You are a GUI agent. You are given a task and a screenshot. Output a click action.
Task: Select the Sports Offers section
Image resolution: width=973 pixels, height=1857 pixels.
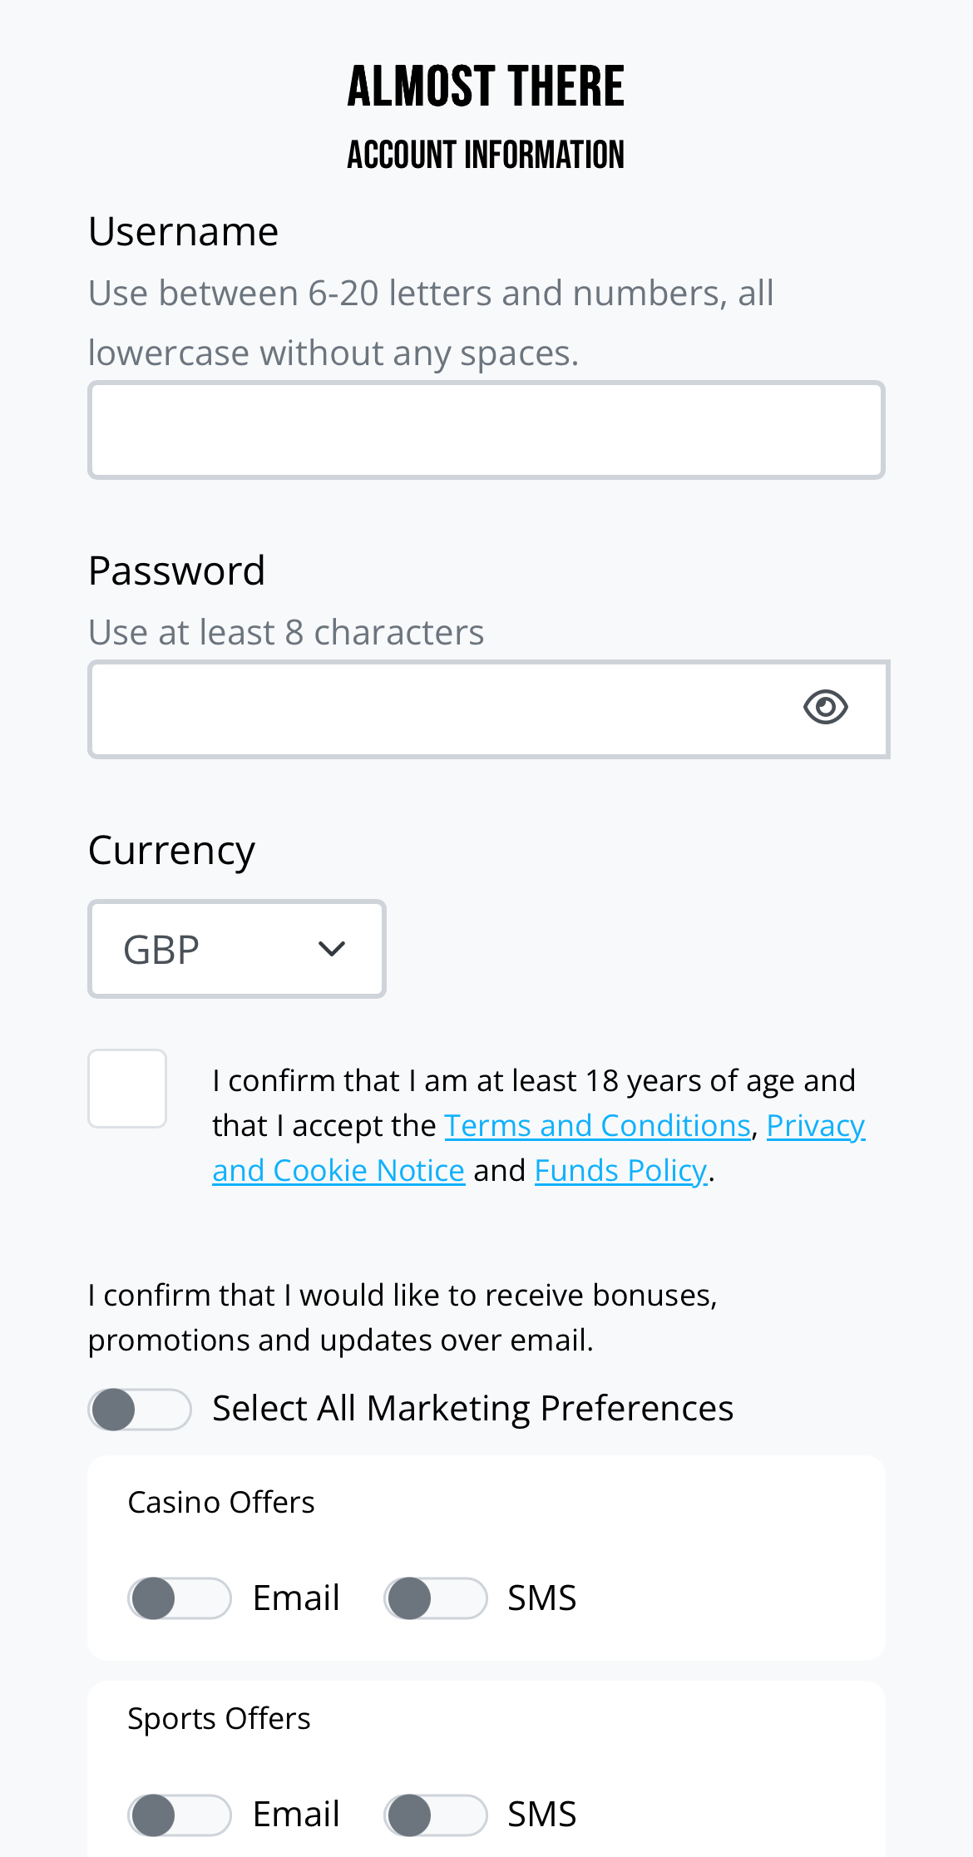218,1716
